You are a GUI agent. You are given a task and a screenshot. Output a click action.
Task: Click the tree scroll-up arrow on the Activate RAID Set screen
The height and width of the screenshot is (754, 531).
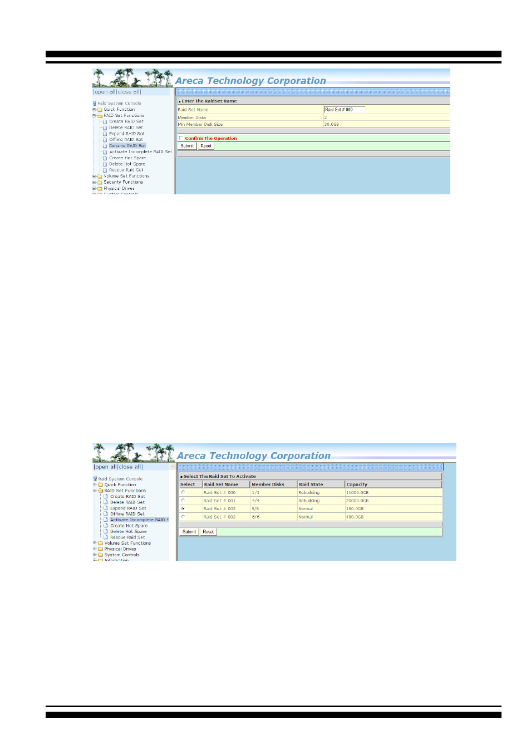tap(172, 467)
